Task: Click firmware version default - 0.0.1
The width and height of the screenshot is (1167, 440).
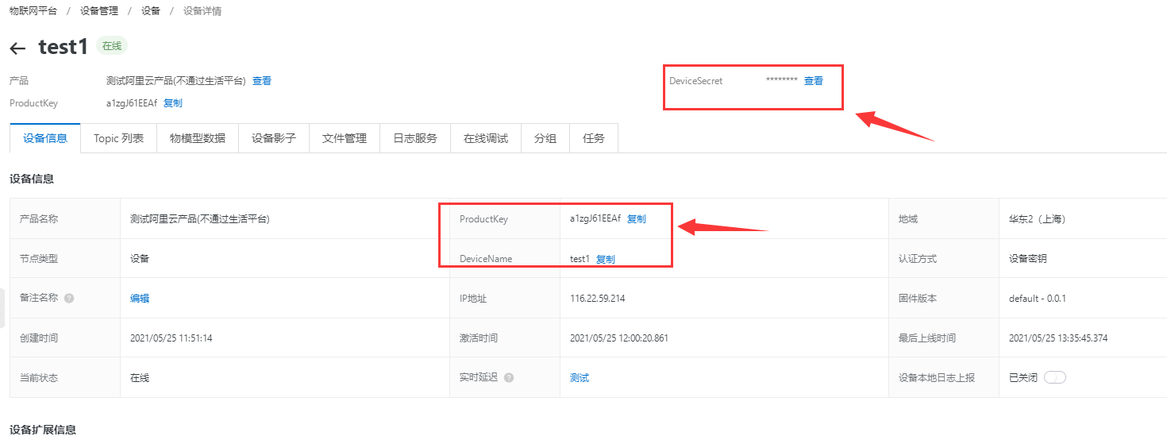Action: pos(1038,299)
